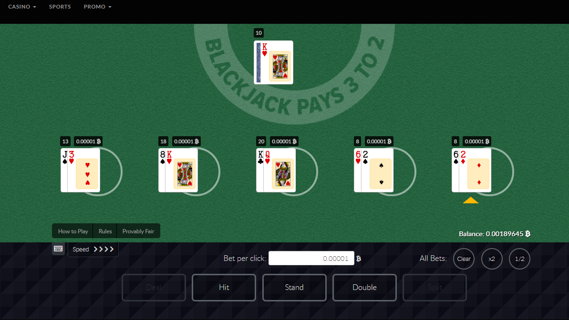Select the first hand's 3 of hearts card
Screen dimensions: 569x320
[x=84, y=170]
